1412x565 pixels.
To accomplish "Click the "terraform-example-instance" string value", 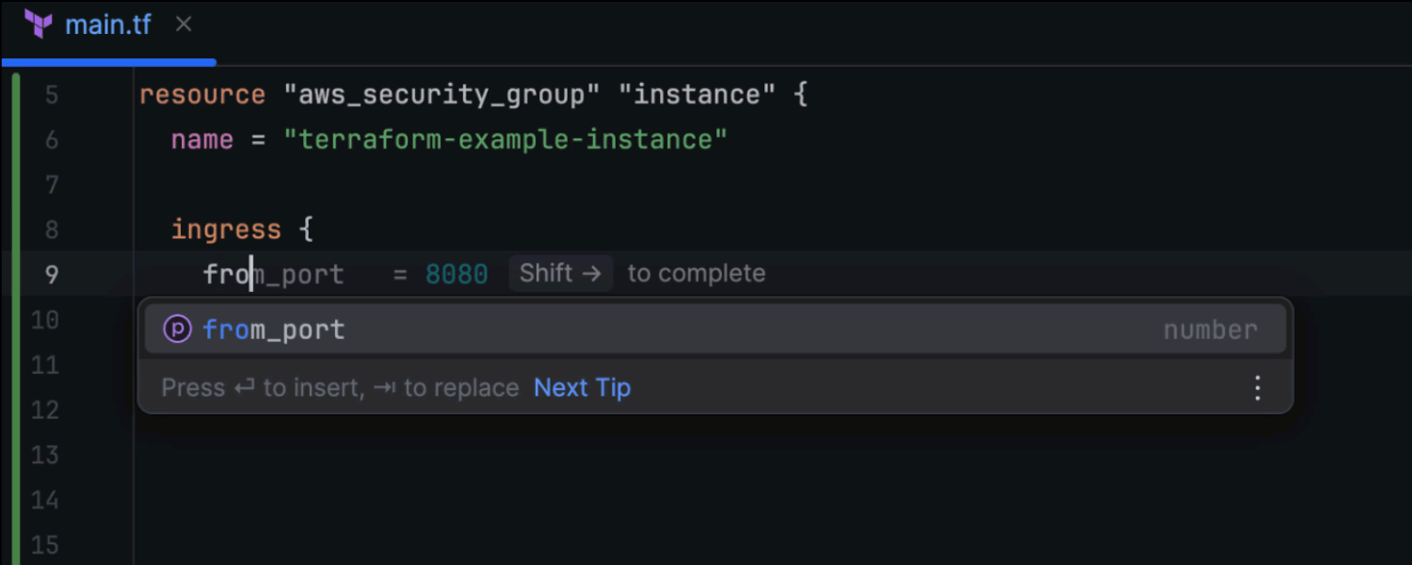I will (505, 140).
